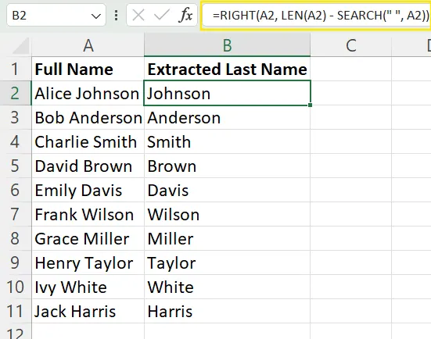Select row 9 header

tap(16, 262)
